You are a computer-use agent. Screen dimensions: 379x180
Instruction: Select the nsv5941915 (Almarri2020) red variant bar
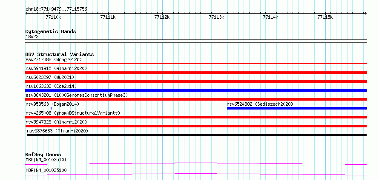tap(196, 73)
